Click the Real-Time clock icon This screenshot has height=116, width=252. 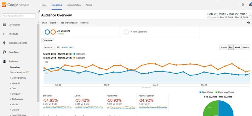tap(4, 52)
